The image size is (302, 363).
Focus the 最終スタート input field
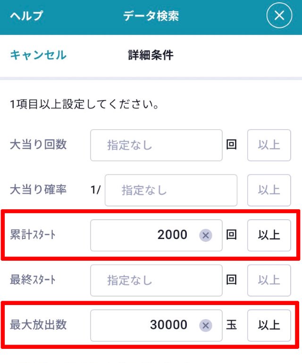pos(156,280)
